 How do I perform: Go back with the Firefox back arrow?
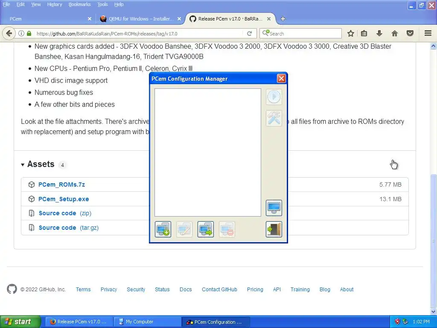(x=9, y=33)
